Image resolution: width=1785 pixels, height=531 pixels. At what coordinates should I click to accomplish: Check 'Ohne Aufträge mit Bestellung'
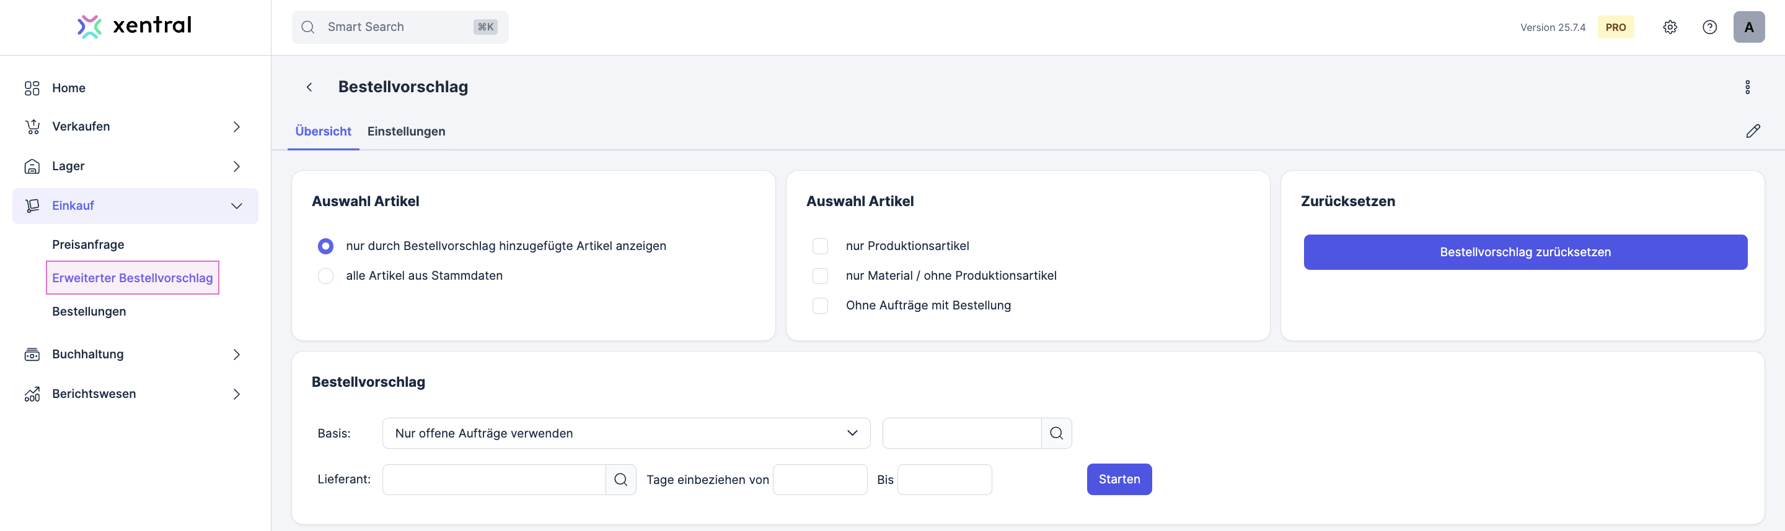point(820,305)
